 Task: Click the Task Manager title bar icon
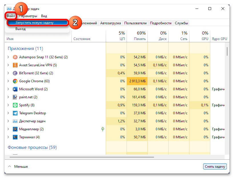coord(9,9)
